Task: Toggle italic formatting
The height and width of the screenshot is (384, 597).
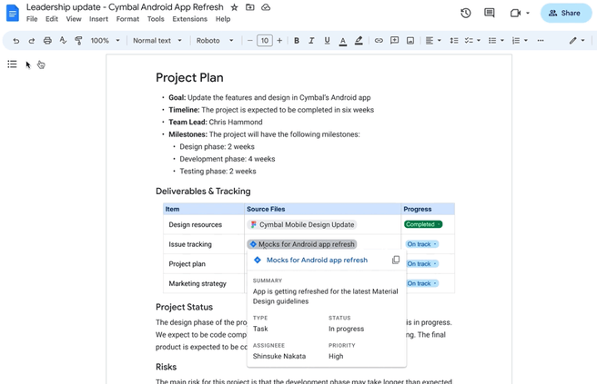Action: [x=311, y=41]
